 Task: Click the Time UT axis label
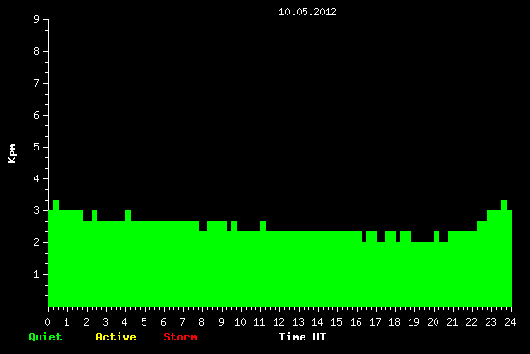coord(303,337)
